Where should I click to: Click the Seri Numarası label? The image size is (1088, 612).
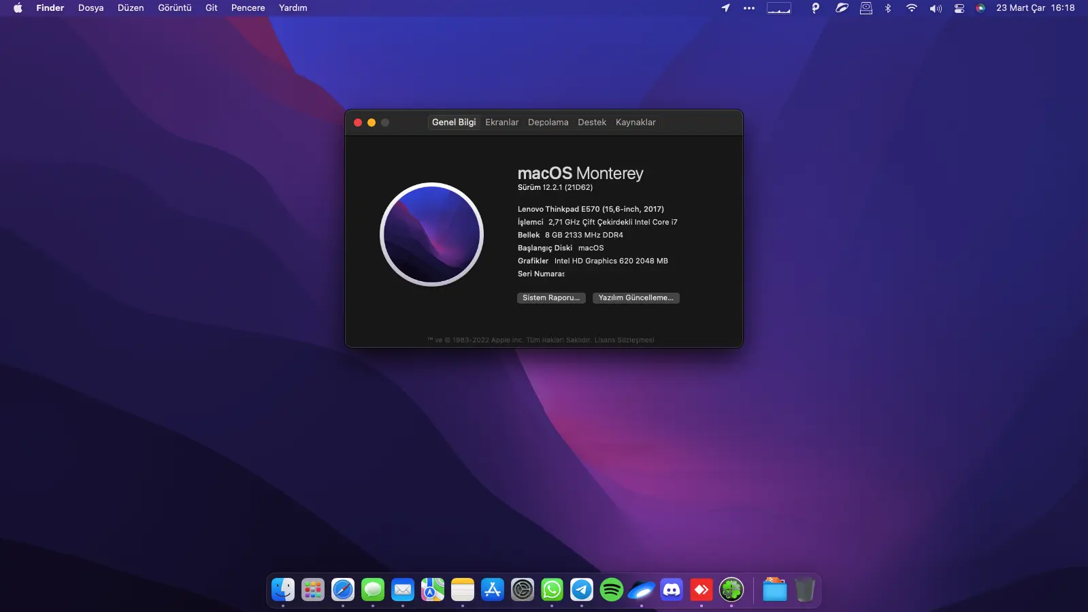click(541, 274)
